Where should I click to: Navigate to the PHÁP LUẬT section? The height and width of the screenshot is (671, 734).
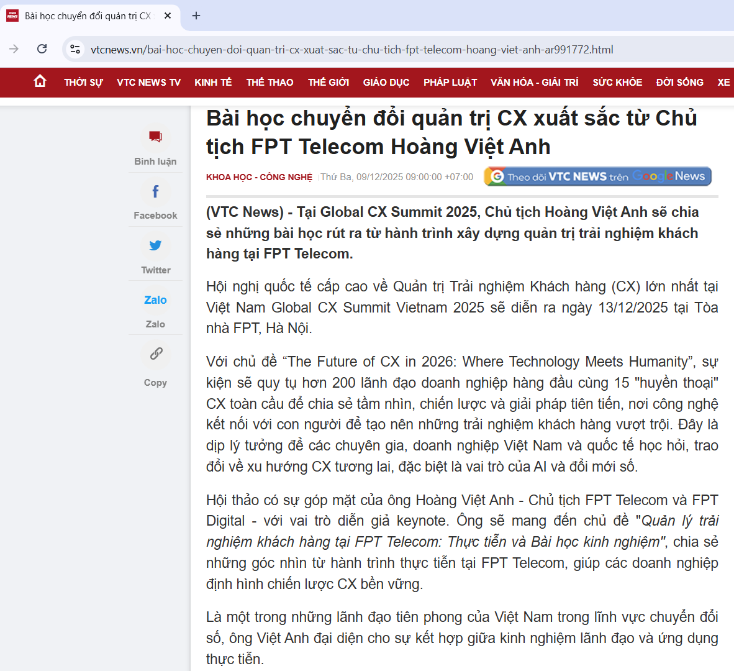coord(450,82)
